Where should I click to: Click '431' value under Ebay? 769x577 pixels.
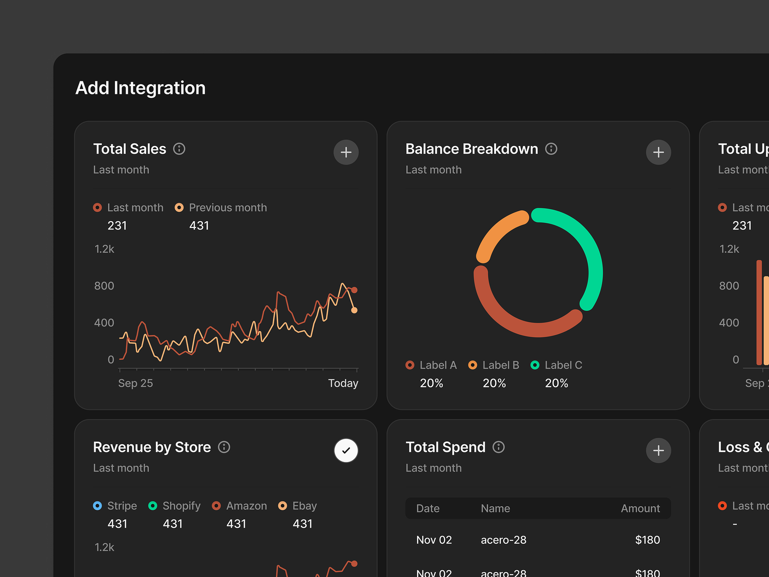click(303, 524)
